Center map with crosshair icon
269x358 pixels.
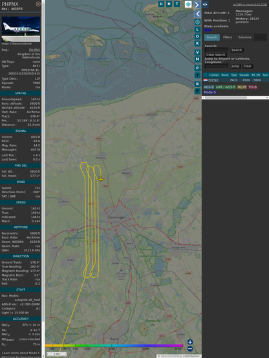(197, 22)
